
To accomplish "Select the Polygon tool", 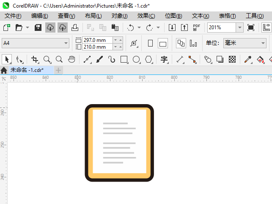I will pos(148,59).
